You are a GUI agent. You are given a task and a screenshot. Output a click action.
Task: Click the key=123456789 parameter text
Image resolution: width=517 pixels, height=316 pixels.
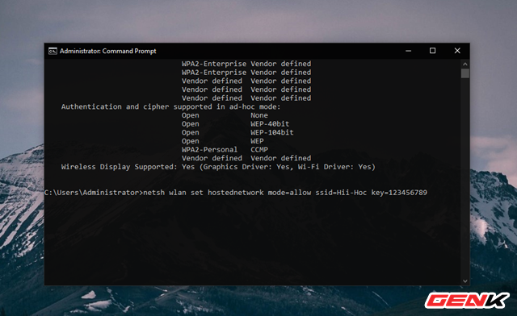pos(399,193)
